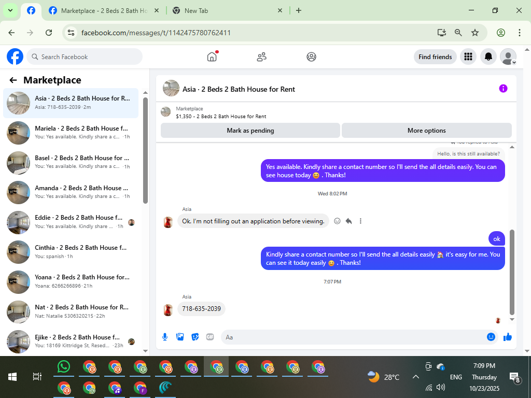Click Mark as pending button
Image resolution: width=531 pixels, height=398 pixels.
click(250, 130)
